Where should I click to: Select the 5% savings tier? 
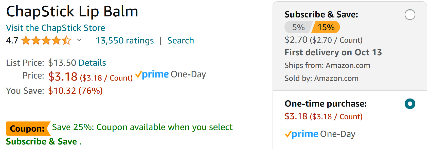[298, 27]
